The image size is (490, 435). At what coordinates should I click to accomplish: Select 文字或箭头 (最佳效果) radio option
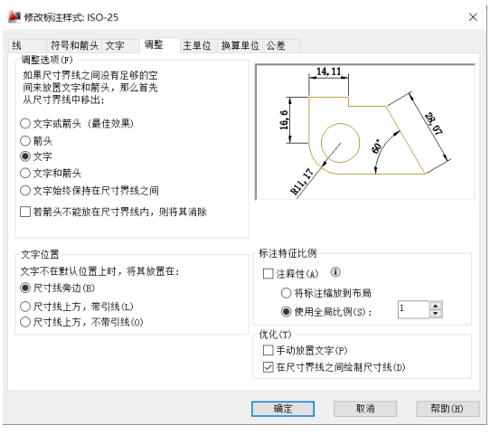point(25,123)
